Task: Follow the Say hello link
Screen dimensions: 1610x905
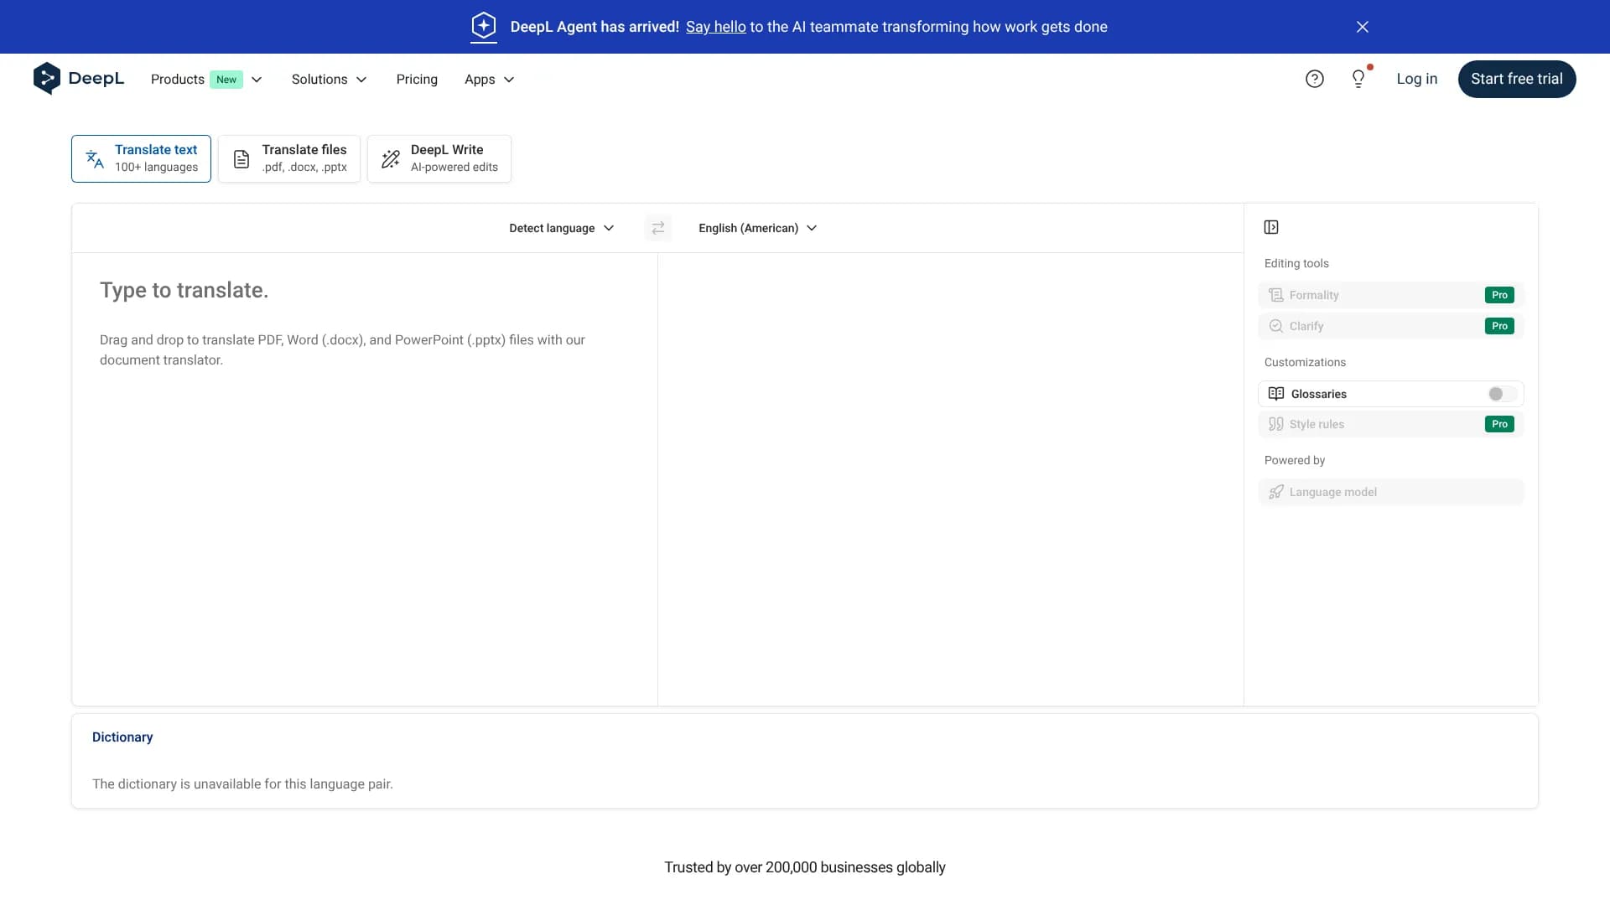Action: click(x=715, y=27)
